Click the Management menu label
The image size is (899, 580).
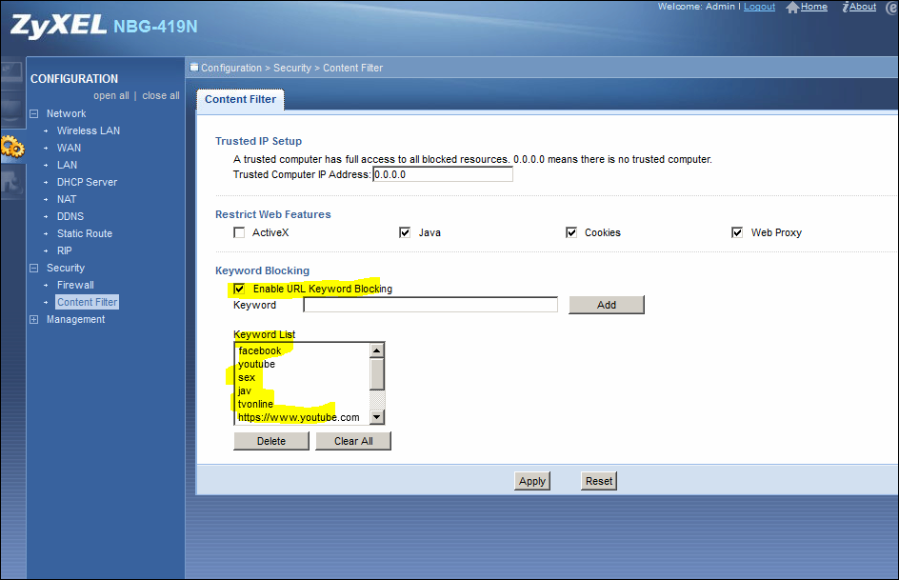(x=75, y=320)
